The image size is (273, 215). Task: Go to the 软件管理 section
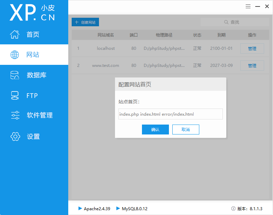(x=34, y=115)
